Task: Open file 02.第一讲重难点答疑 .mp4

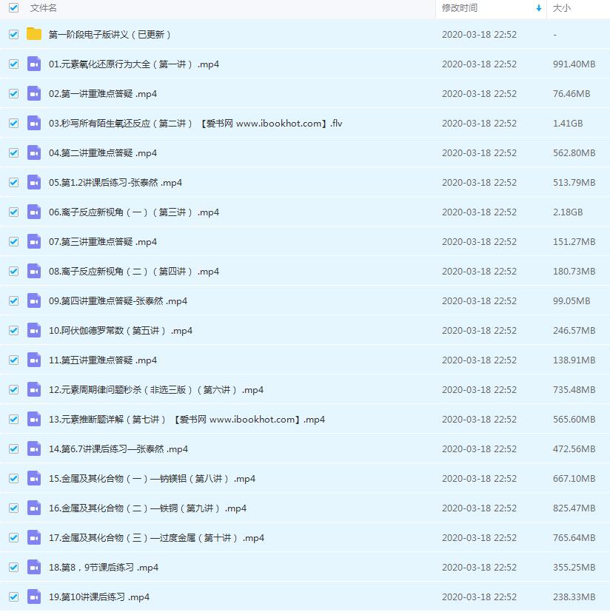Action: [x=103, y=94]
